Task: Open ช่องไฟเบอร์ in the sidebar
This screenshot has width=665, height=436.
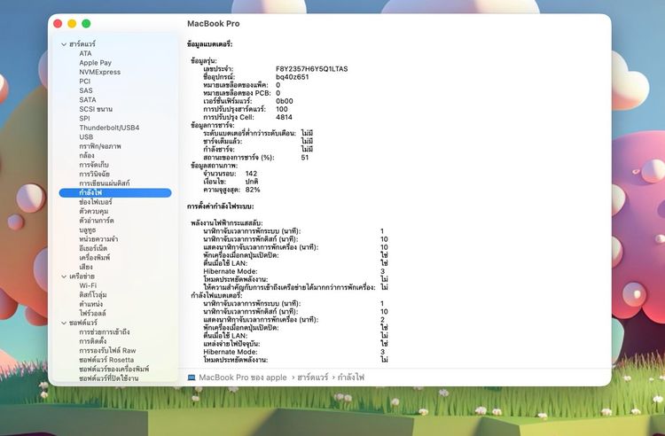Action: [96, 202]
